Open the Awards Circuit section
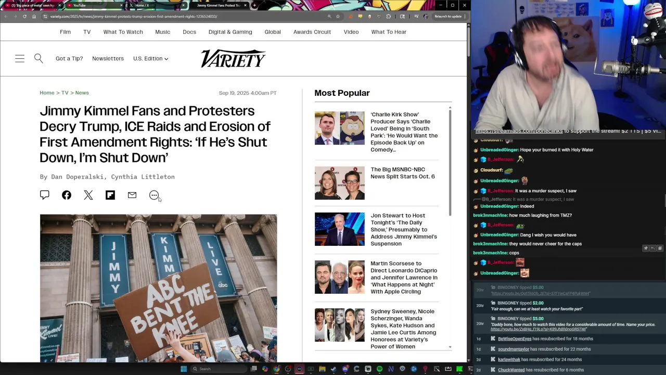The width and height of the screenshot is (666, 375). click(x=312, y=32)
